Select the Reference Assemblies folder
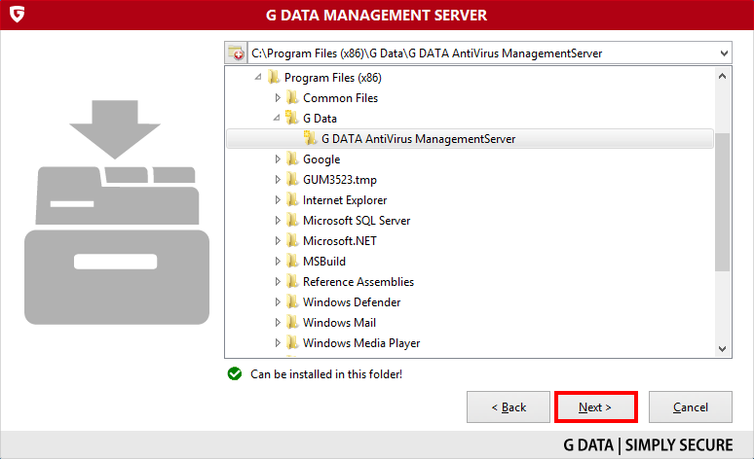The height and width of the screenshot is (459, 754). point(358,282)
